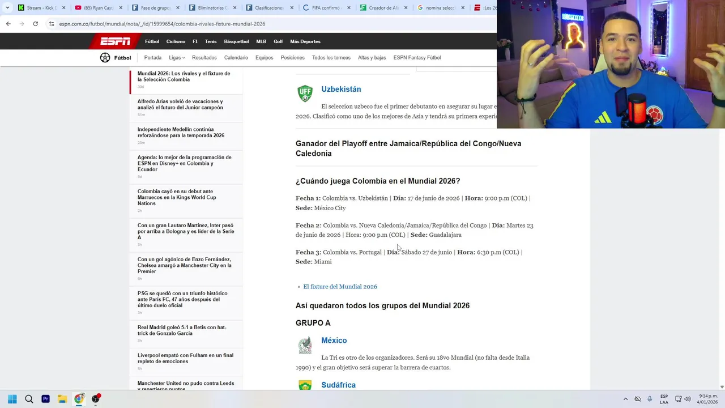Go back with browser back arrow
The image size is (725, 408).
pos(8,24)
